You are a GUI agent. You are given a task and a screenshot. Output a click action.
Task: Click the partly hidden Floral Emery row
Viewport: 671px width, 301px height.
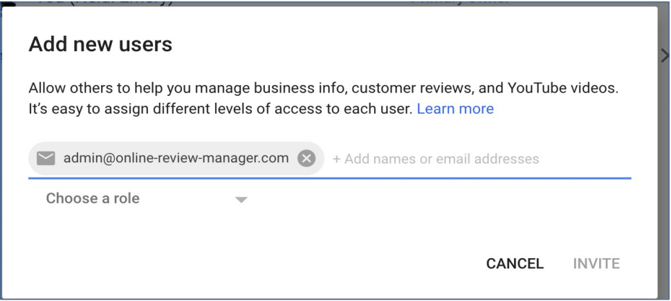[x=104, y=2]
